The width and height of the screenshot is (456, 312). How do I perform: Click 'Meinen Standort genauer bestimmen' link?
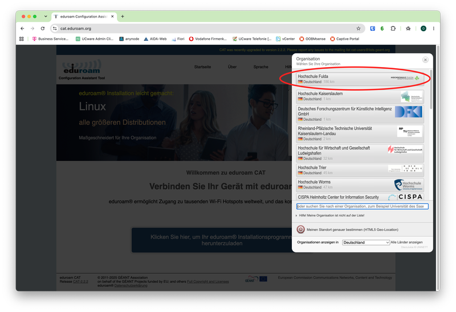[352, 230]
